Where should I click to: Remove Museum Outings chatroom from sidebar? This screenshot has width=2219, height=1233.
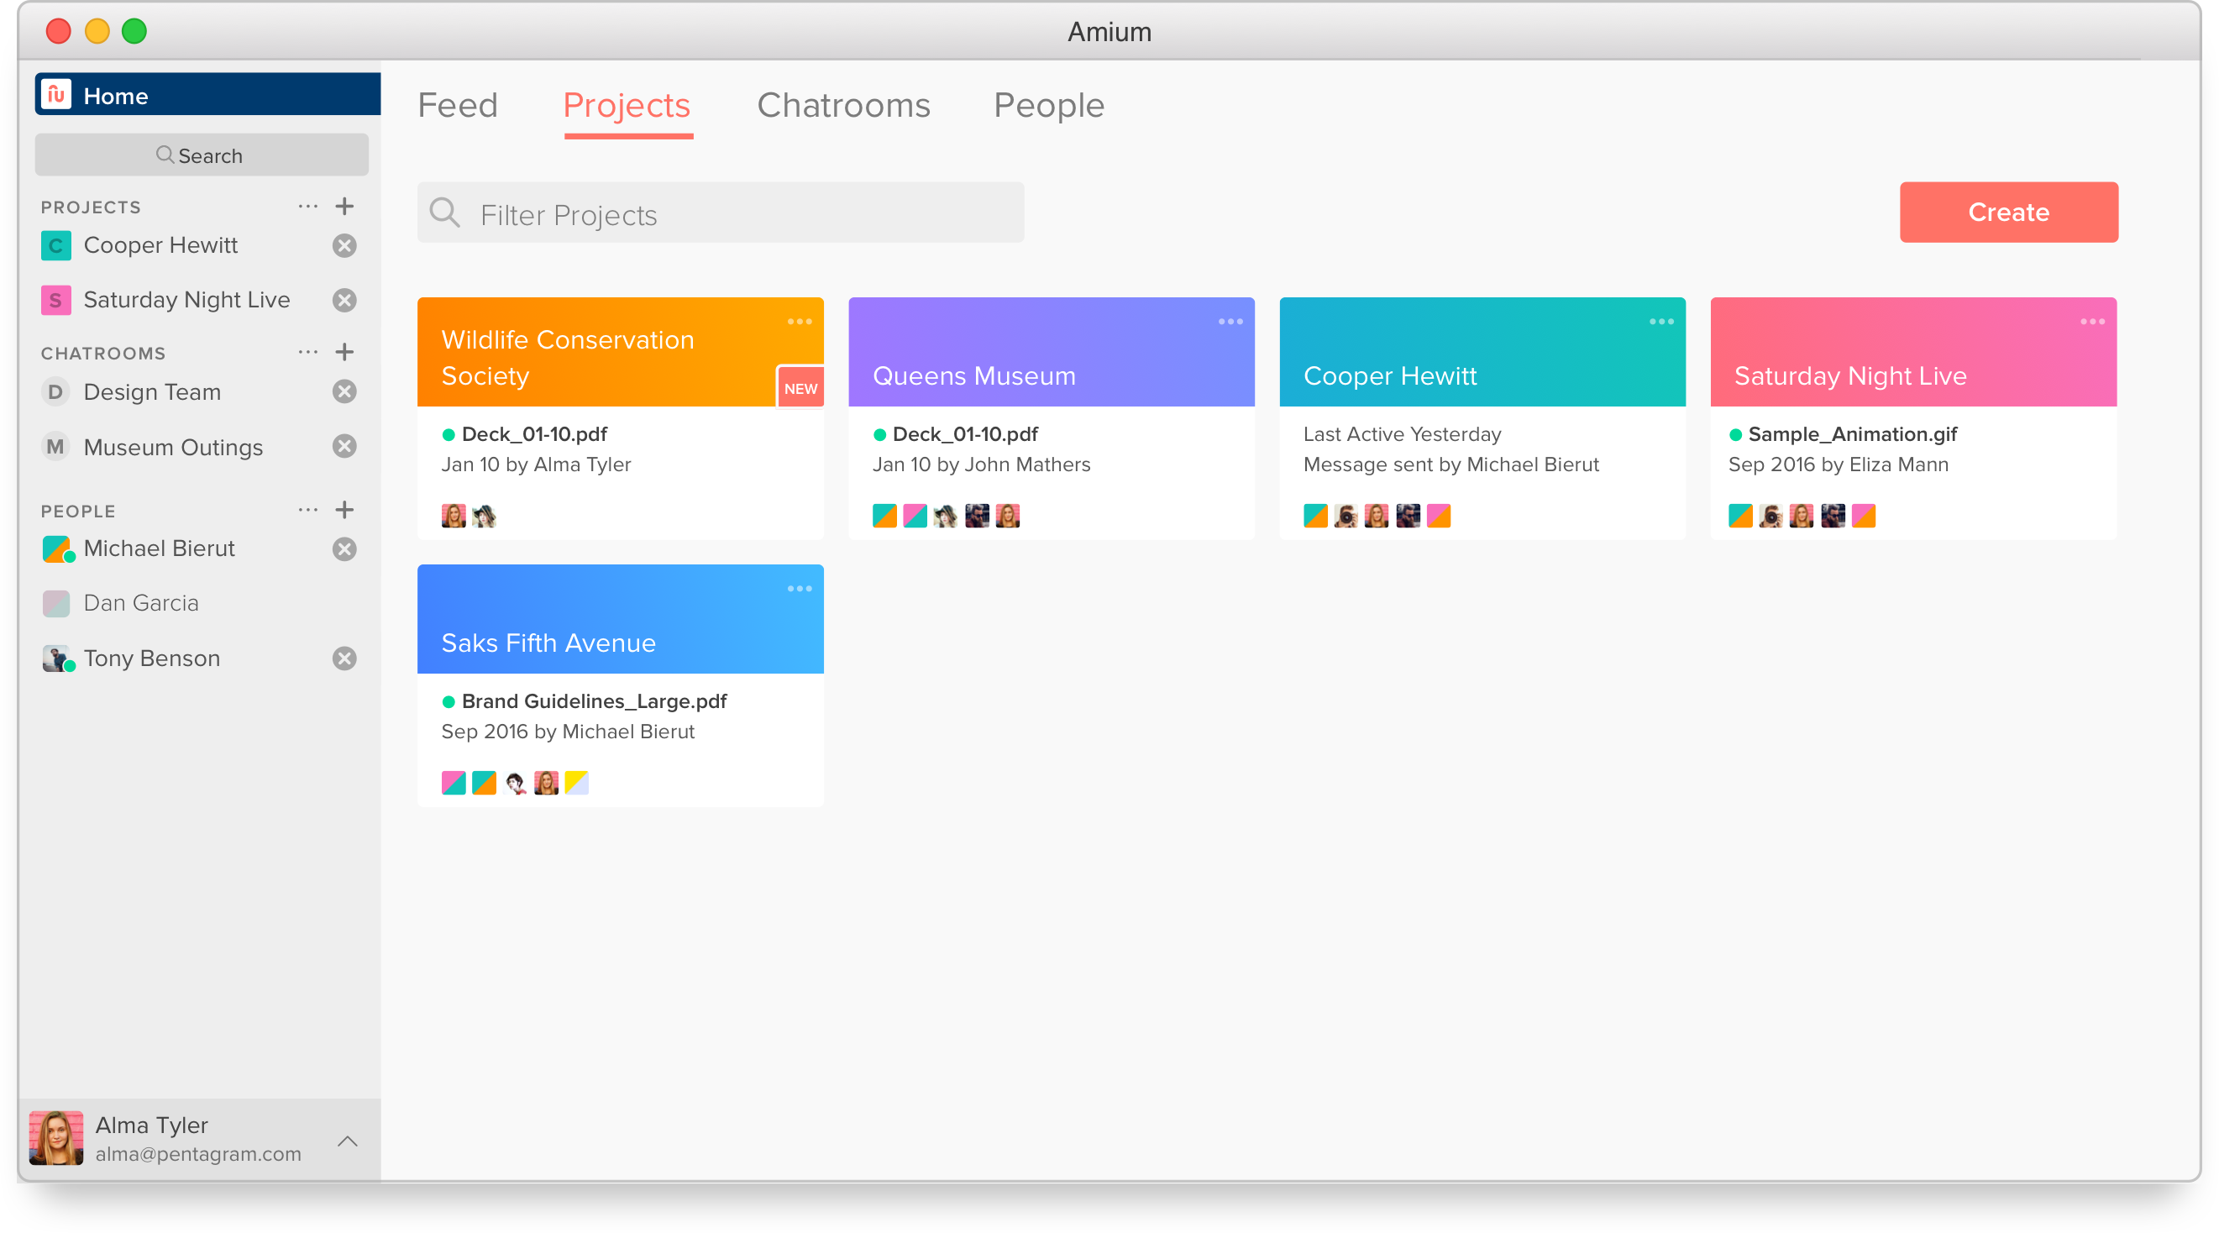tap(344, 446)
